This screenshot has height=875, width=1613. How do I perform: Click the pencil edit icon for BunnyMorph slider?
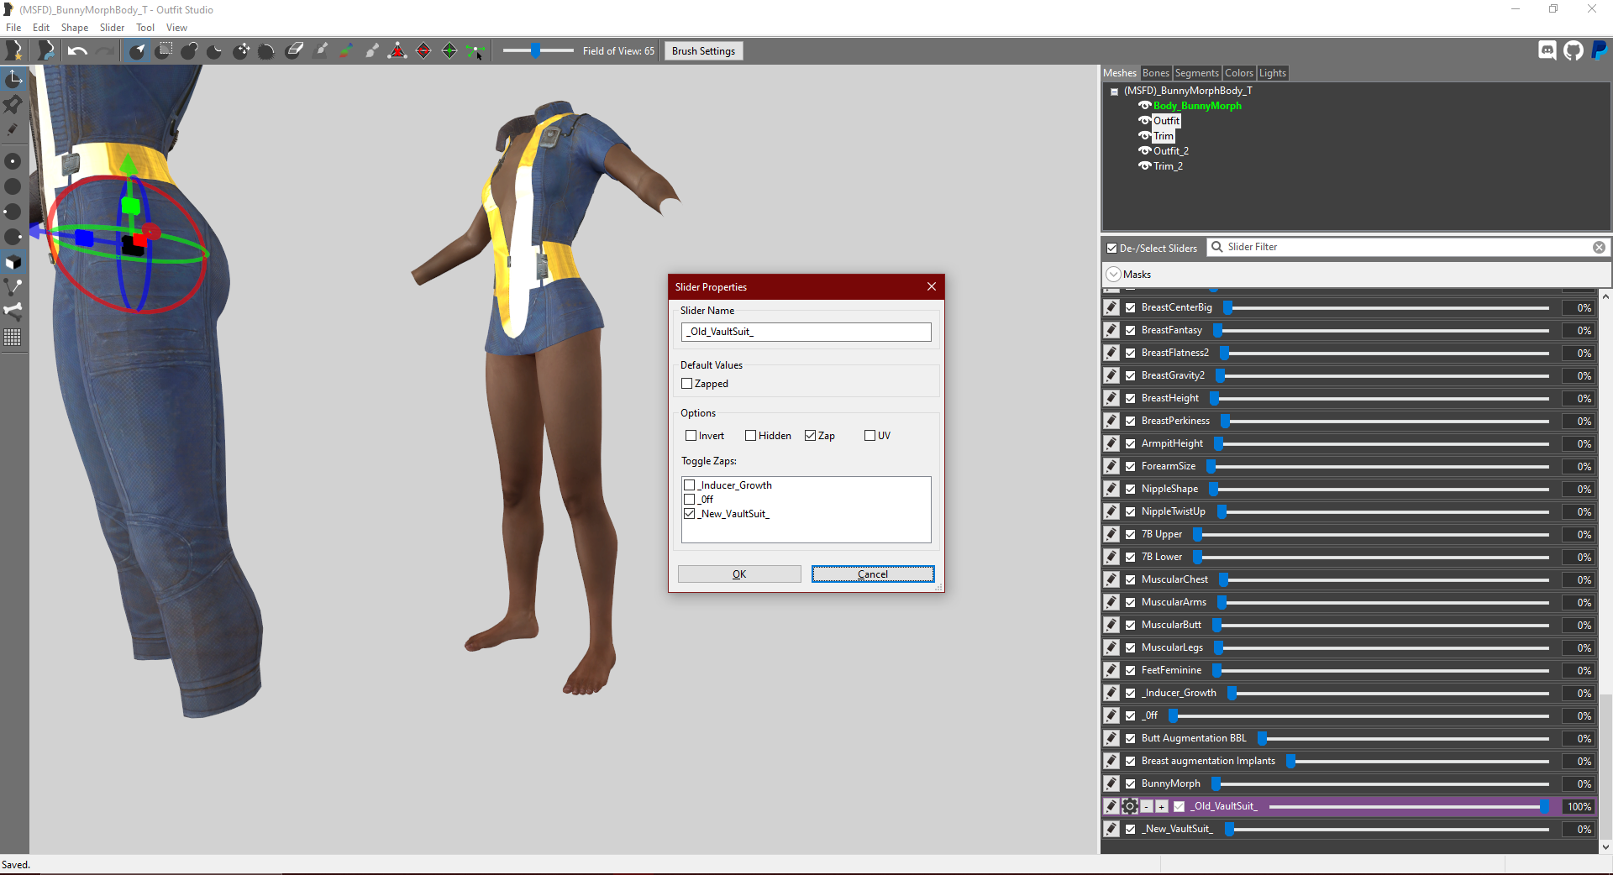[1111, 783]
